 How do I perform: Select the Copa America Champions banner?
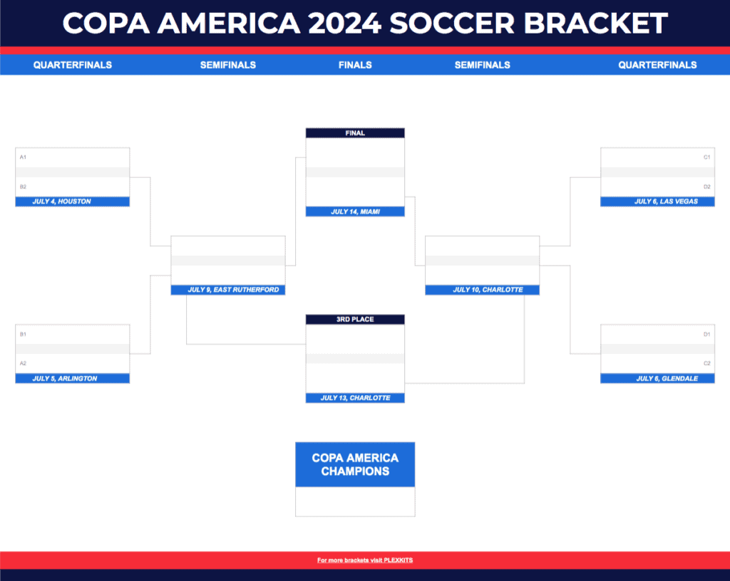click(355, 464)
